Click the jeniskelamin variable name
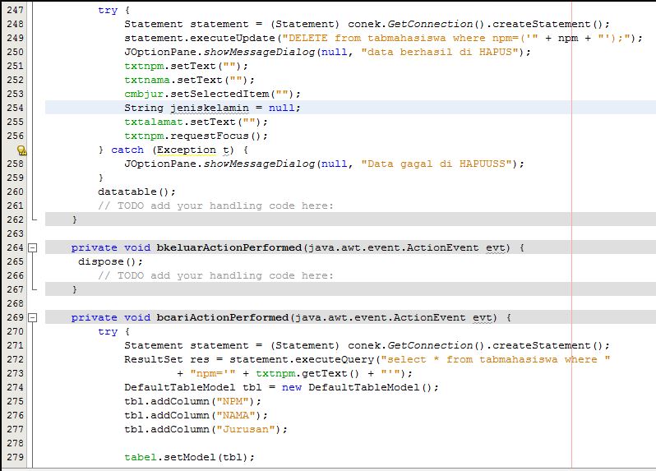The height and width of the screenshot is (471, 656). (x=209, y=108)
